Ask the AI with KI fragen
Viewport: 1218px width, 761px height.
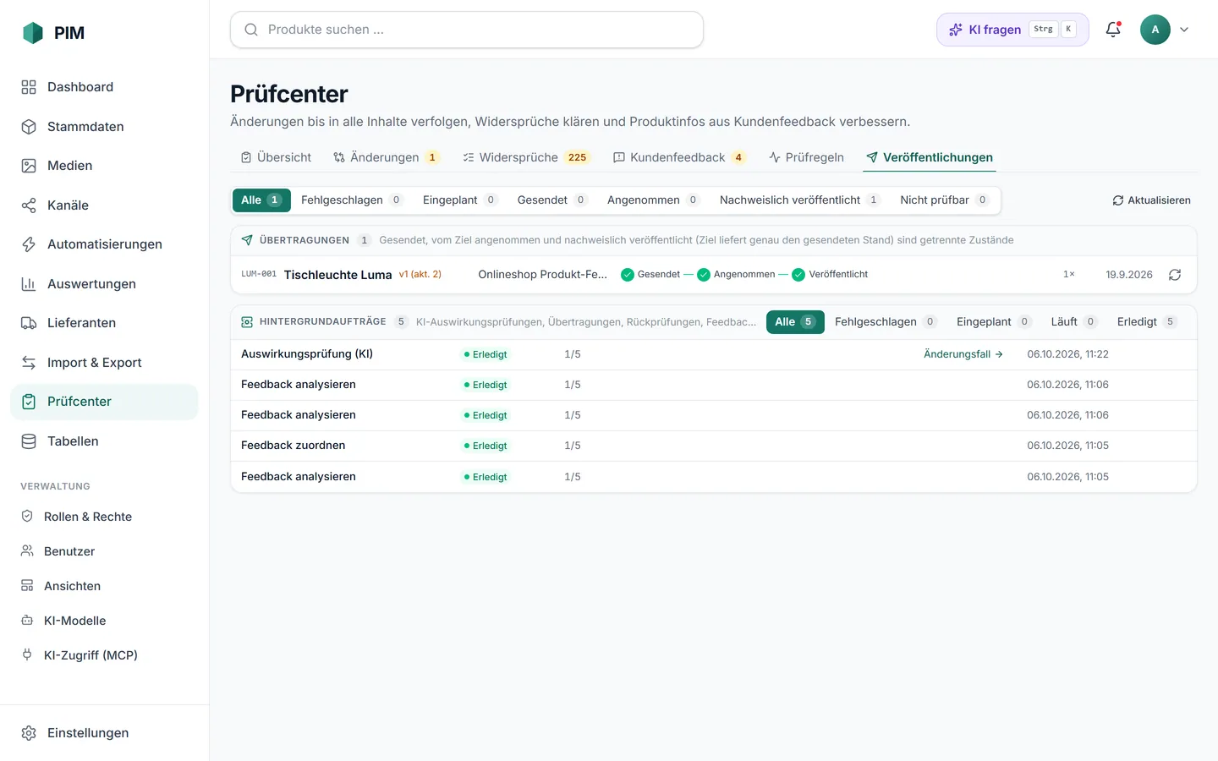pos(1012,30)
